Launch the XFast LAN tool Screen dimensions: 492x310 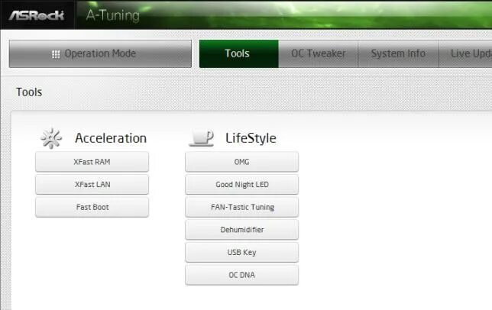(x=92, y=184)
